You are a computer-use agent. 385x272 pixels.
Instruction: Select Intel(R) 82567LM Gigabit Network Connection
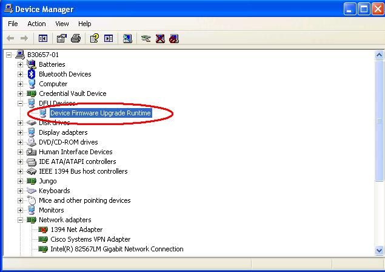pos(117,249)
